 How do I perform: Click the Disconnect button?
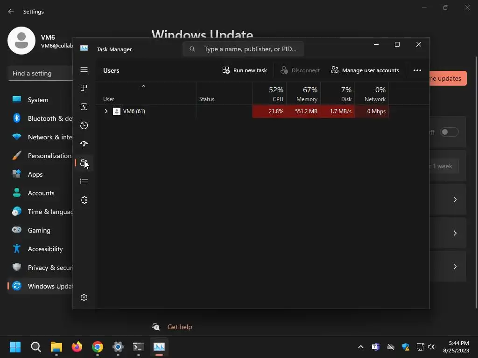click(300, 70)
